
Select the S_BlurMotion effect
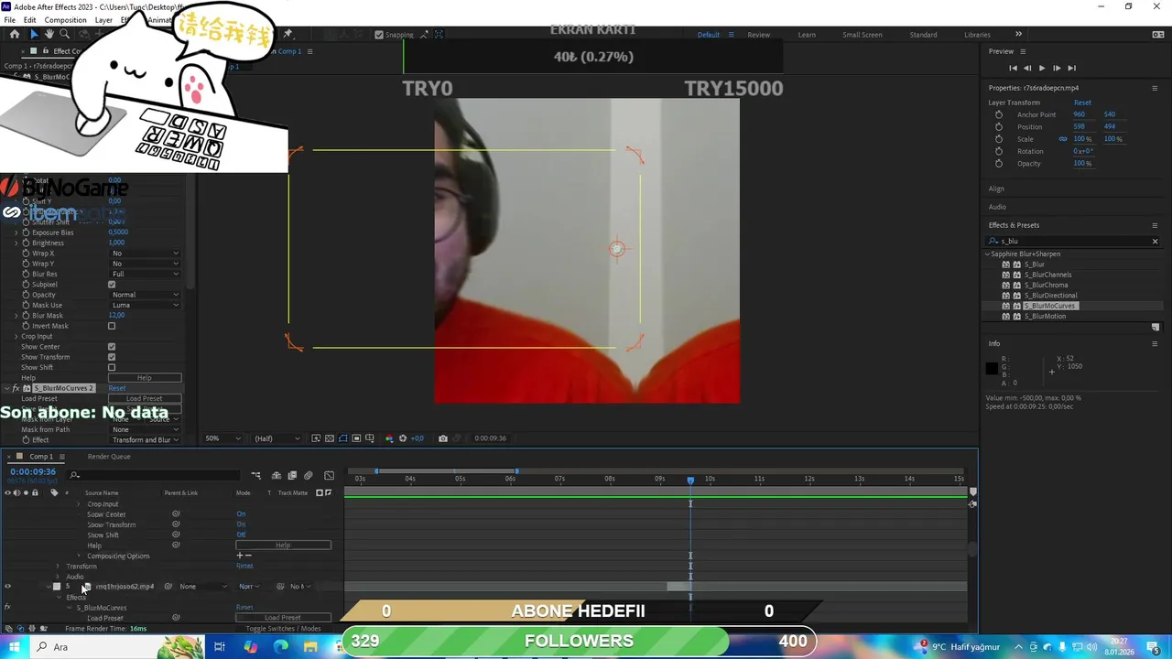pos(1045,316)
